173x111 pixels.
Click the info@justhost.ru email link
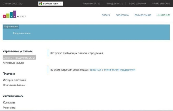[x=114, y=3]
